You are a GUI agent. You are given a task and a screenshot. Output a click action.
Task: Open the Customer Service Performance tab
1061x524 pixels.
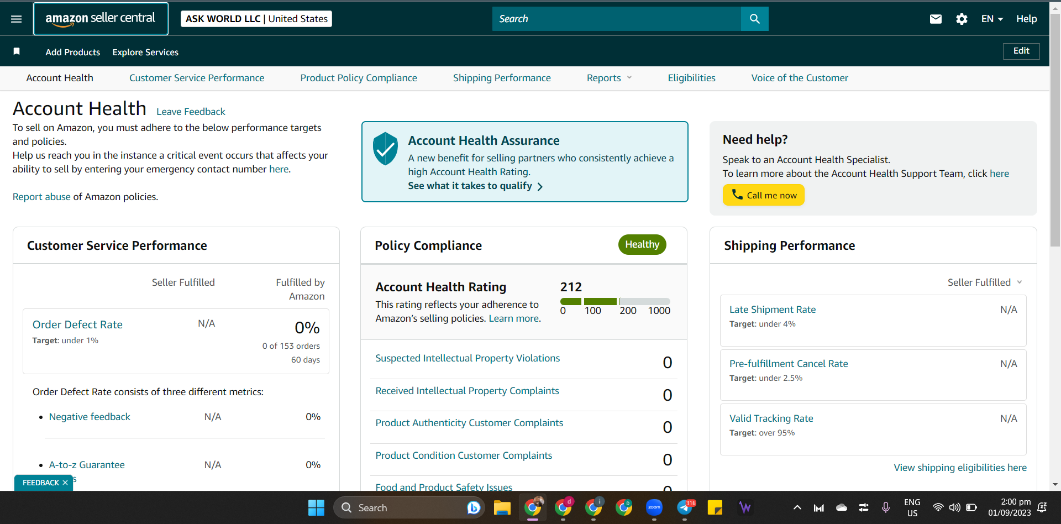point(197,78)
